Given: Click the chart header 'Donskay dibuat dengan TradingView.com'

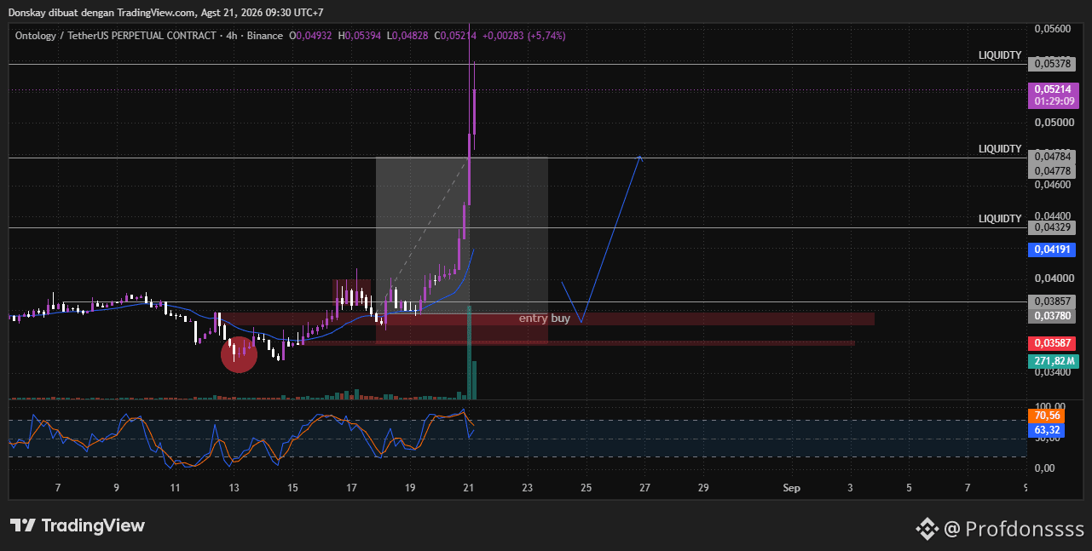Looking at the screenshot, I should click(101, 12).
